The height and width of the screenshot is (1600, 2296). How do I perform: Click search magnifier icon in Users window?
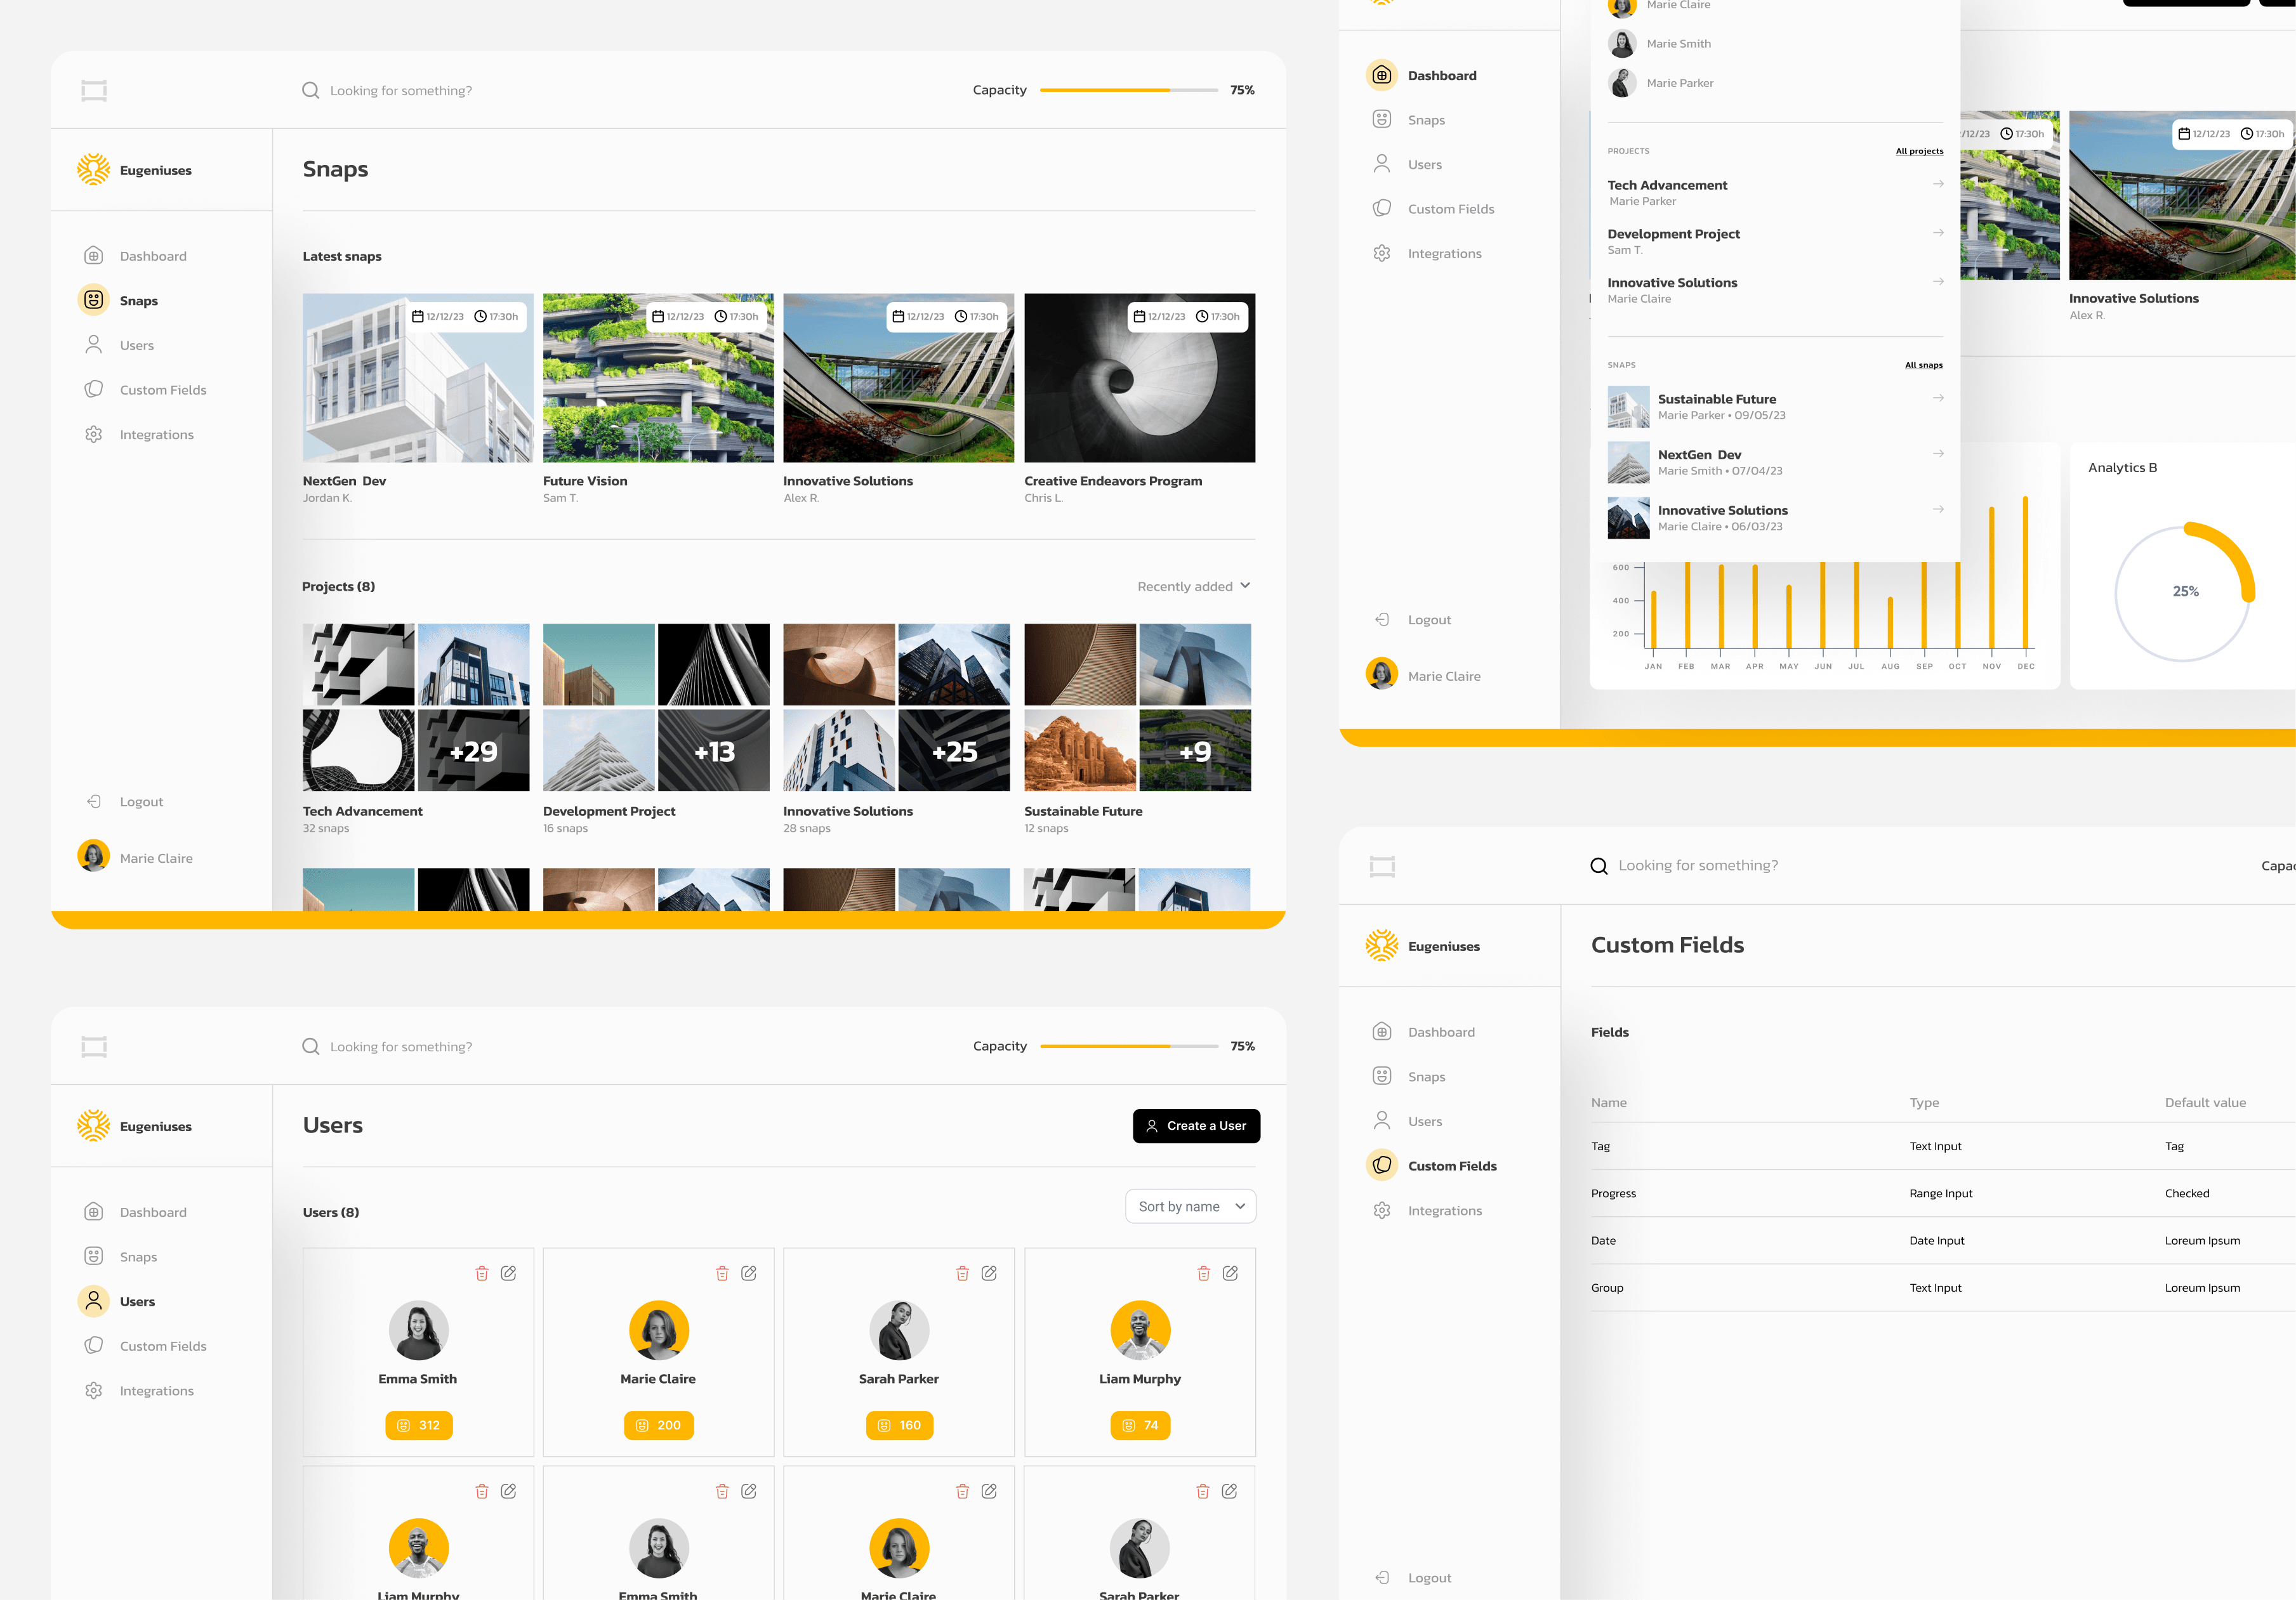tap(311, 1046)
